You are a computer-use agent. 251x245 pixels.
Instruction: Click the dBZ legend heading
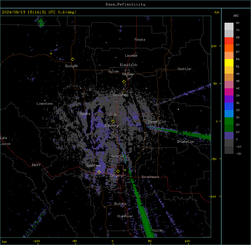click(236, 15)
